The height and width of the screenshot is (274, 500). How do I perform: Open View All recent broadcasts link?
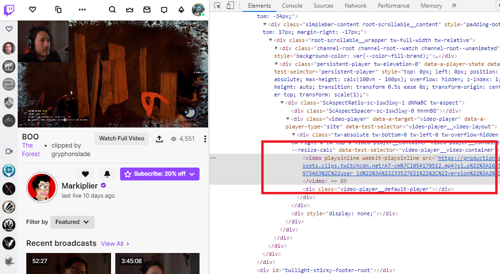click(x=115, y=244)
